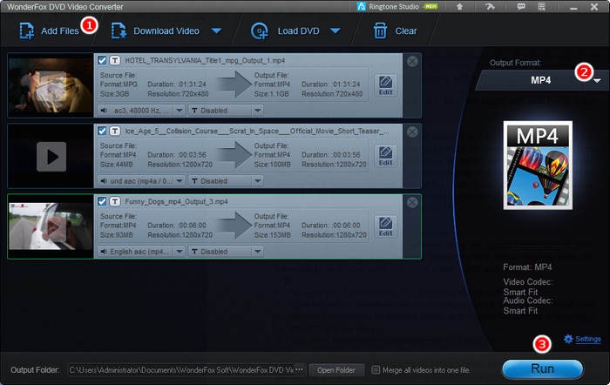610x385 pixels.
Task: Expand the Download Video dropdown arrow
Action: point(217,30)
